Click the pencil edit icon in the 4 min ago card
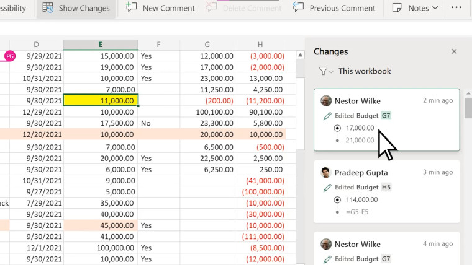Image resolution: width=472 pixels, height=265 pixels. point(327,259)
